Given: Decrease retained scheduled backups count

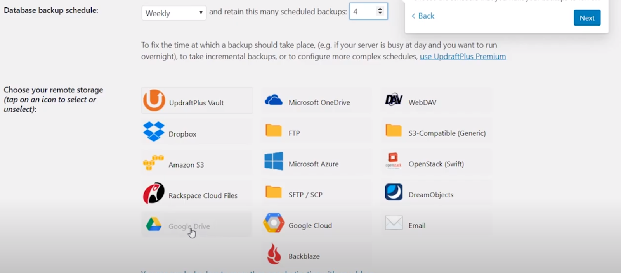Looking at the screenshot, I should click(380, 14).
